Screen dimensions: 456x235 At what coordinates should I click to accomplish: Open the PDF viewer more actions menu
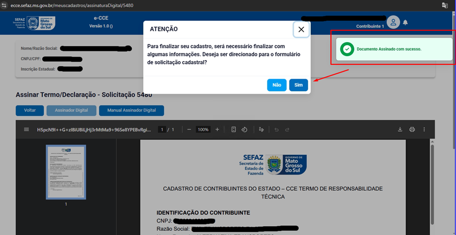pos(424,130)
